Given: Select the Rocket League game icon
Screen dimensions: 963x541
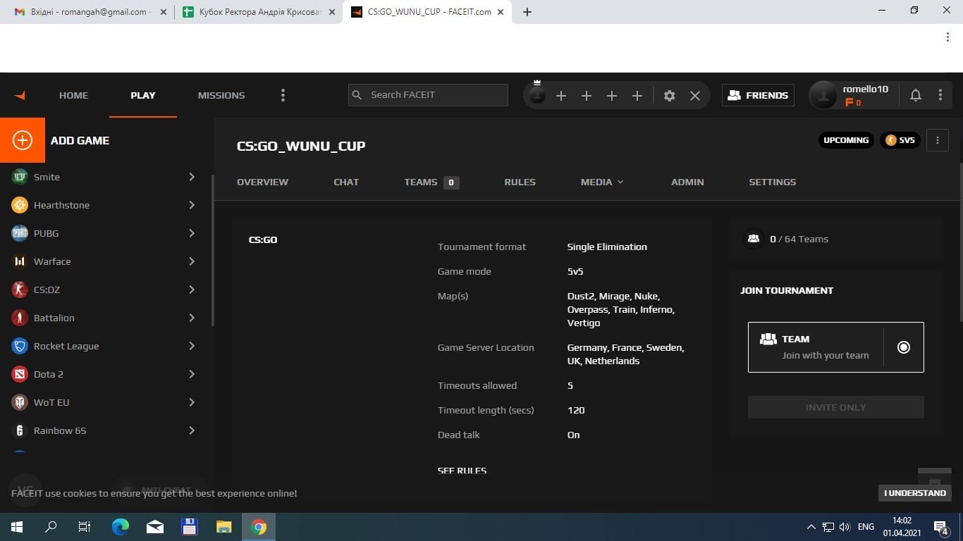Looking at the screenshot, I should [x=20, y=346].
